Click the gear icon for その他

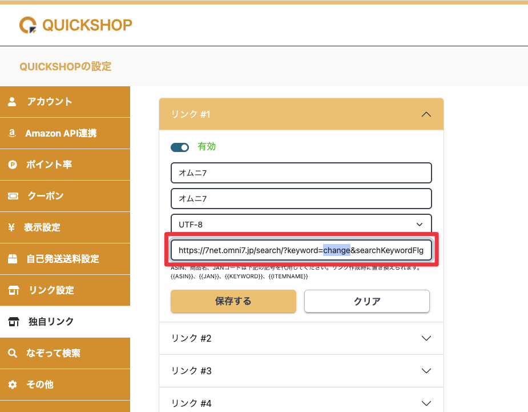pos(12,385)
